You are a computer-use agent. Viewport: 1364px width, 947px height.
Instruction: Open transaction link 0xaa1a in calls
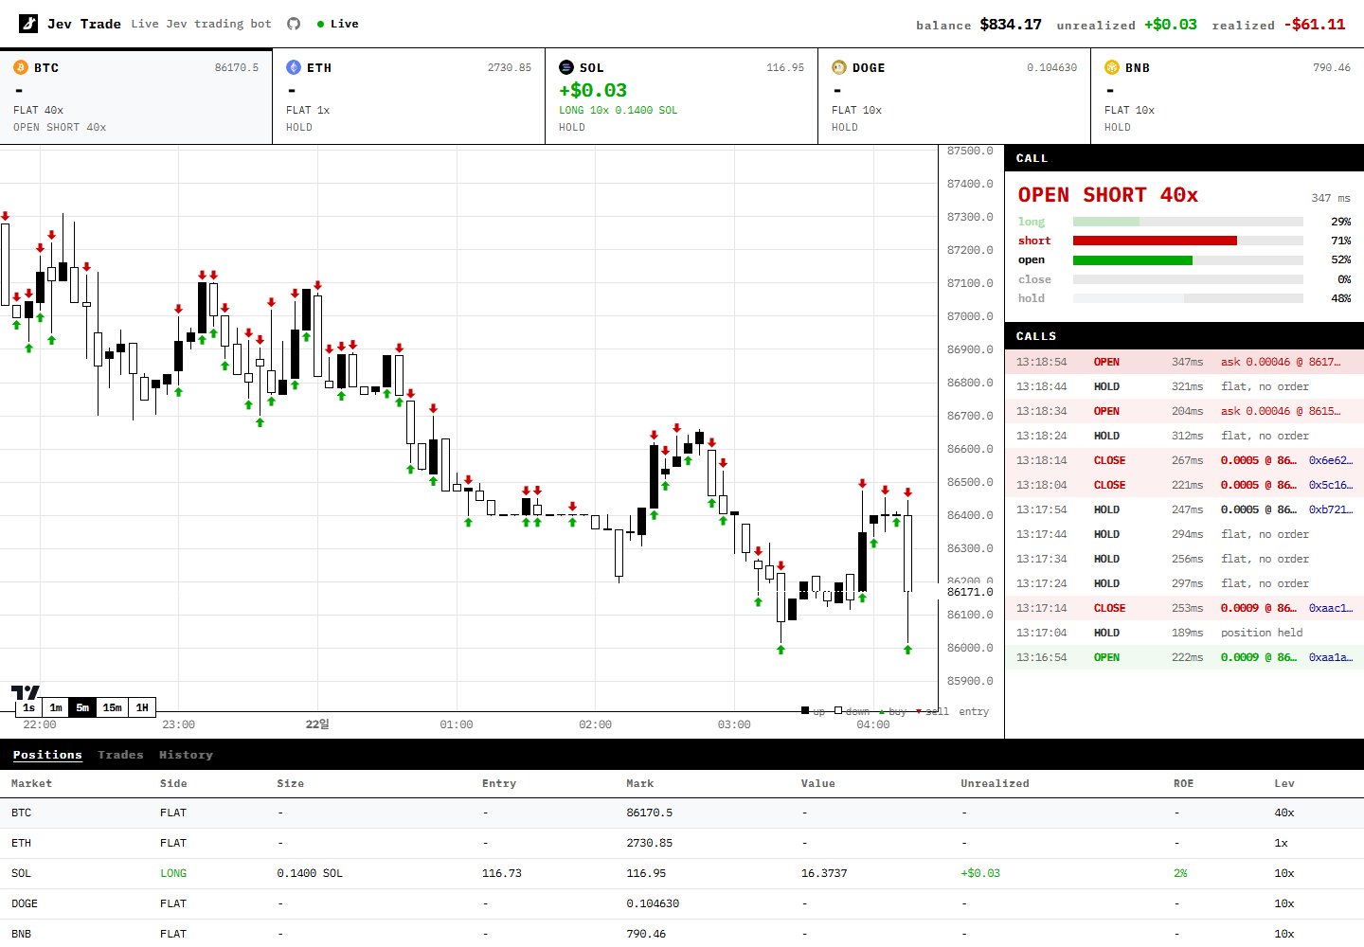(x=1331, y=657)
